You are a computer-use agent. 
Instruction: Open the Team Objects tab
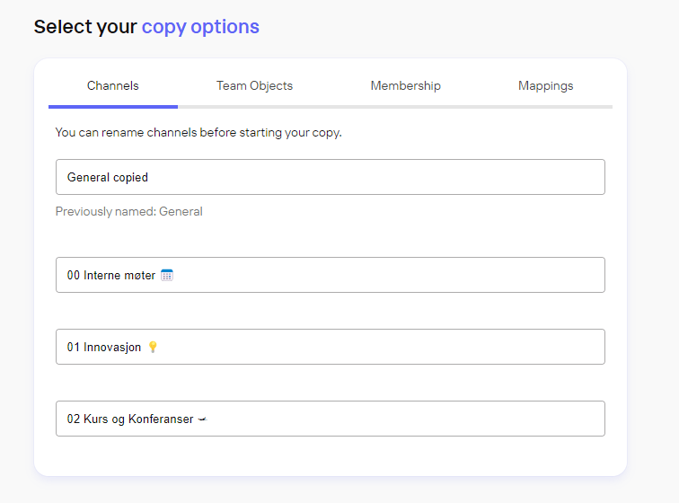pos(254,86)
